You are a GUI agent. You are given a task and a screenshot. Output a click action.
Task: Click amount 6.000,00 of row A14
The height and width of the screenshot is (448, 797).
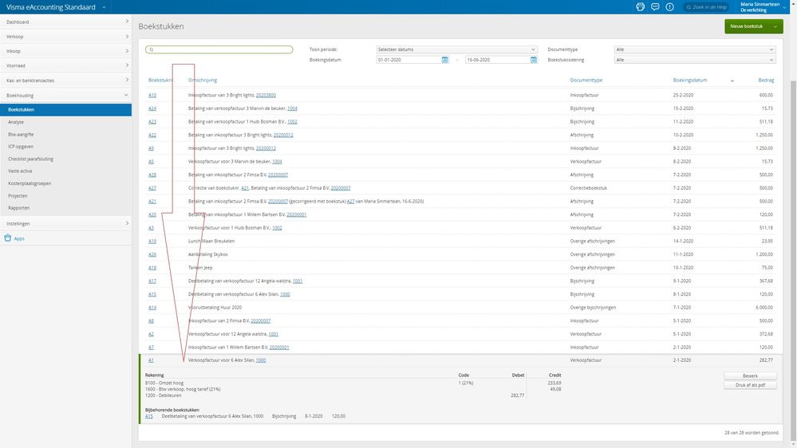[764, 307]
